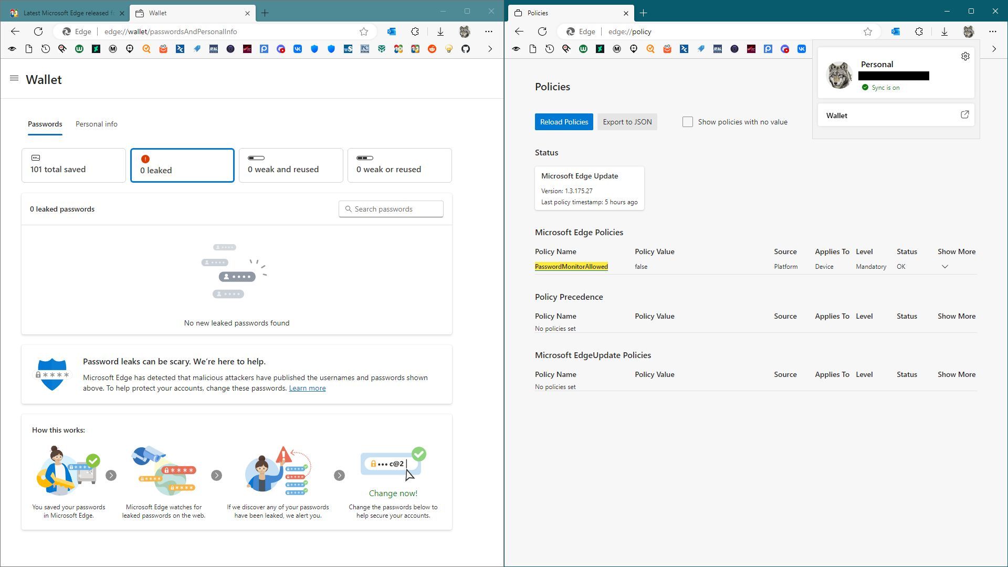Enable Show policies with no value
The height and width of the screenshot is (567, 1008).
coord(688,122)
